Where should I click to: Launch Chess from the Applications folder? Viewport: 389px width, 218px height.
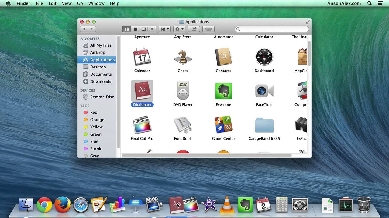coord(183,57)
